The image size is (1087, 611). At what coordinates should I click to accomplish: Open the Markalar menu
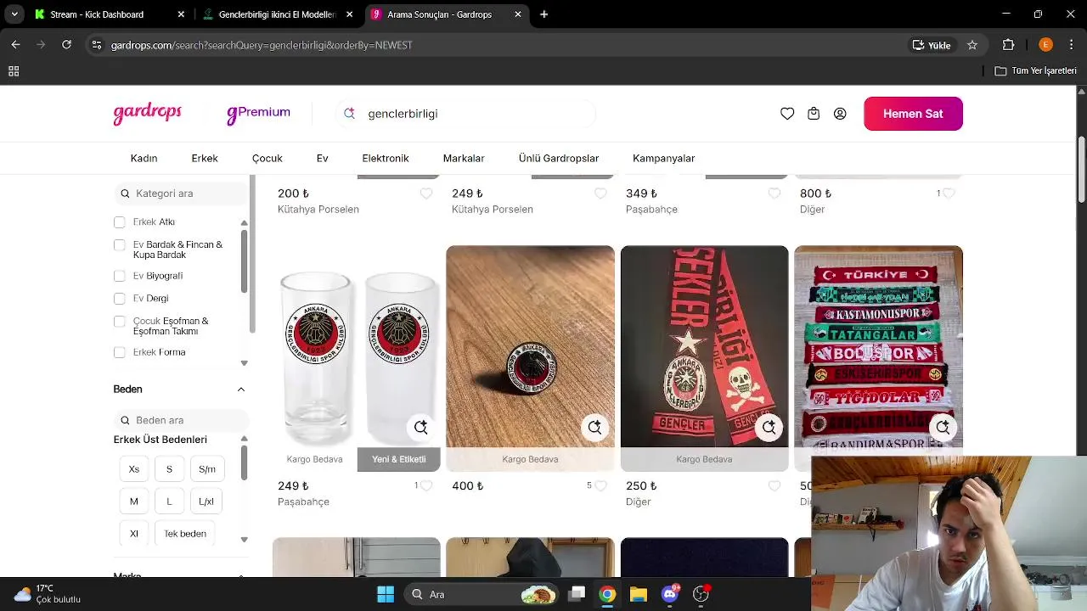pyautogui.click(x=464, y=158)
